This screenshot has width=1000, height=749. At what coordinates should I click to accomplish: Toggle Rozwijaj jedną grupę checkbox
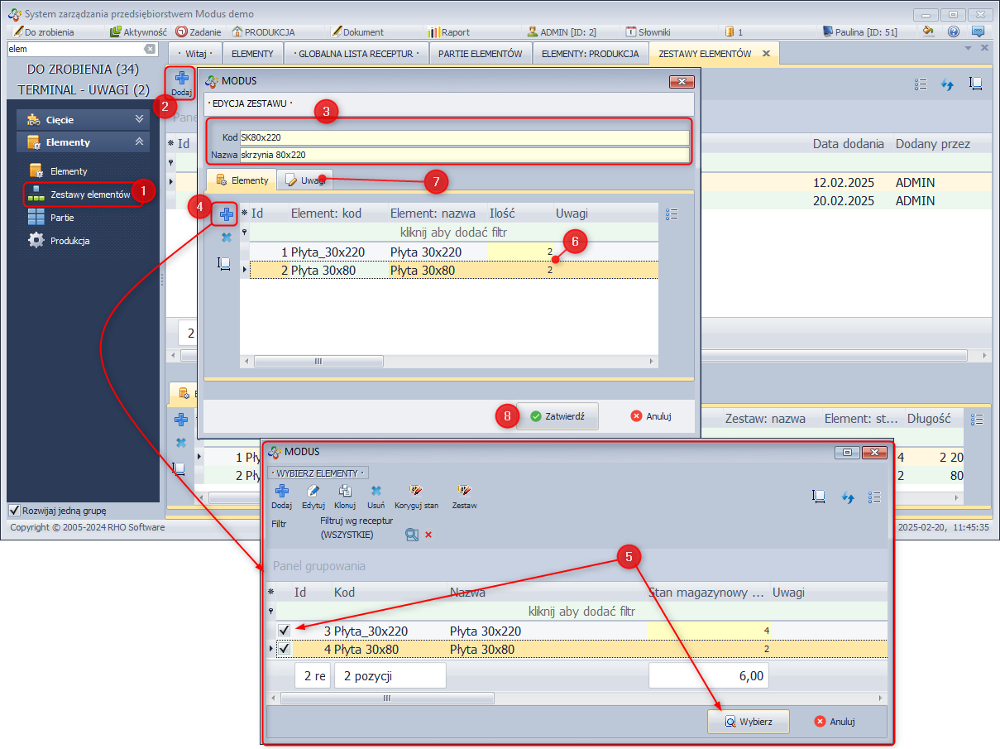click(14, 510)
